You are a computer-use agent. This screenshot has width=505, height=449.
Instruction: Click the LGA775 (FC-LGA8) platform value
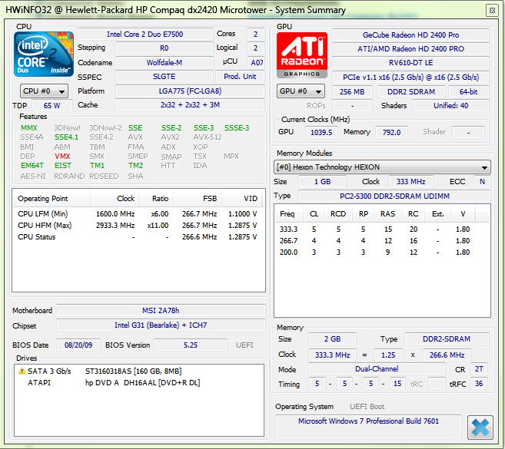[190, 91]
